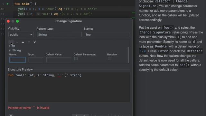This screenshot has height=116, width=206.
Task: Click the Return type field with String
Action: (59, 34)
